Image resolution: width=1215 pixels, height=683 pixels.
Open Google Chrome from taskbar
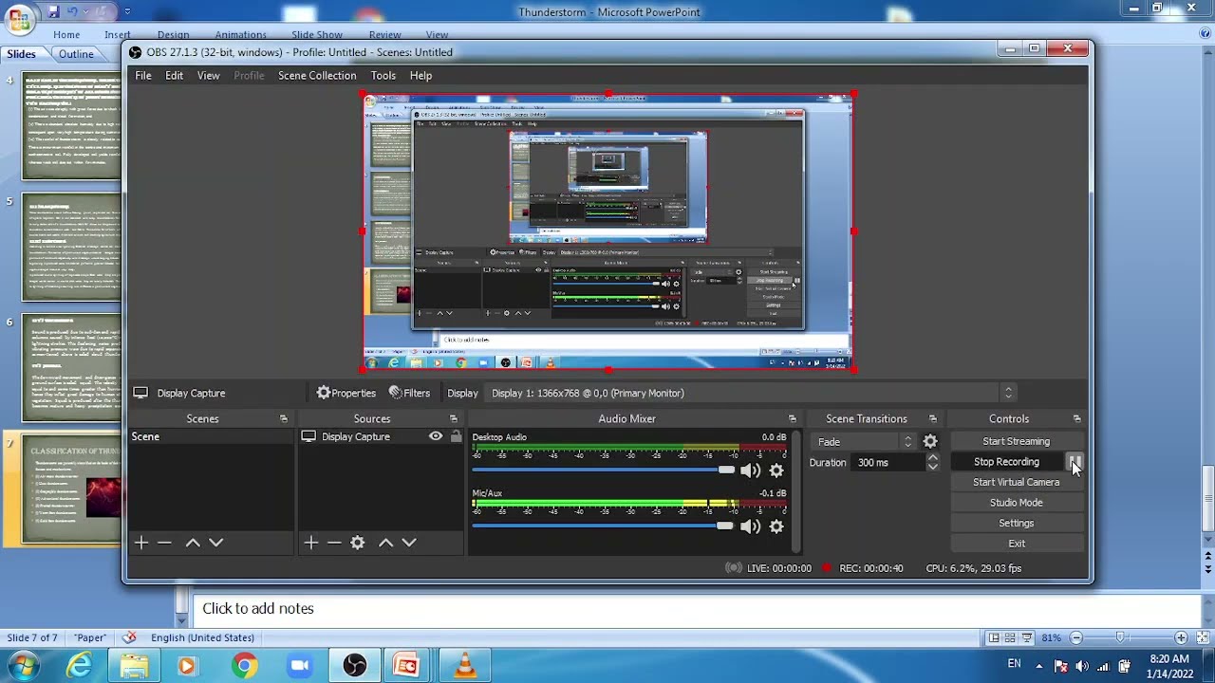244,666
